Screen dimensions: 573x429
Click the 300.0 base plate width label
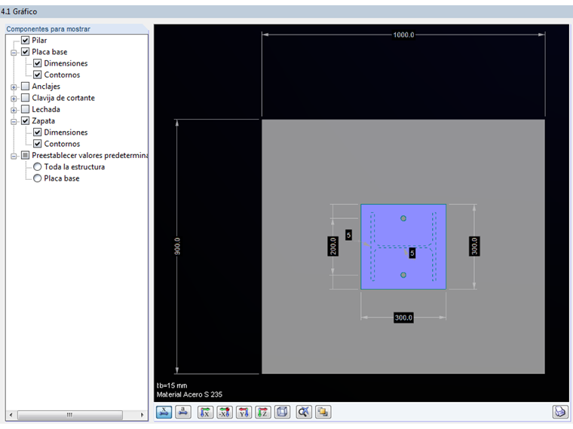[403, 318]
